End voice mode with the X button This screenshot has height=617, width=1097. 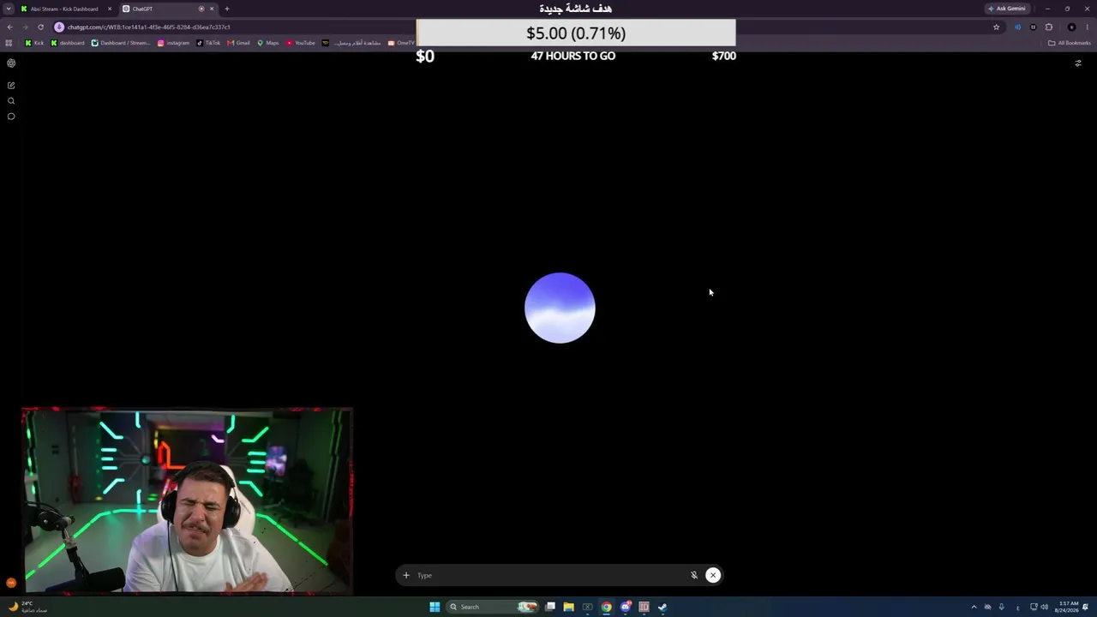tap(713, 575)
